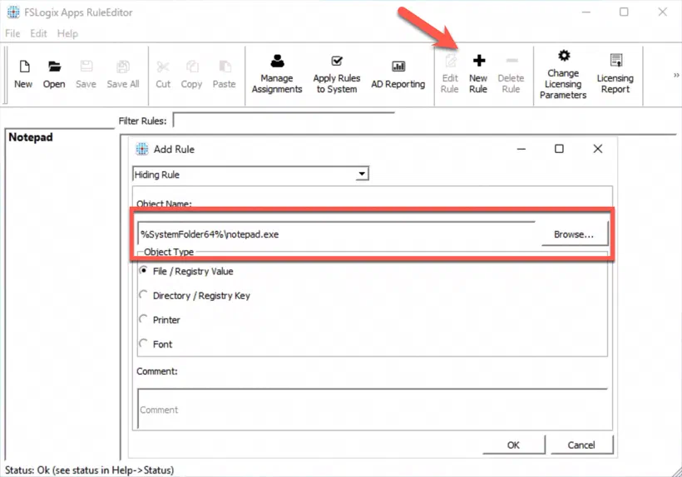
Task: Click the Copy toolbar icon
Action: tap(192, 66)
